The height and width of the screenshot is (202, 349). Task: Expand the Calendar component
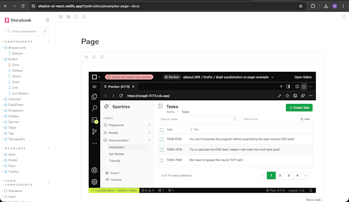pyautogui.click(x=14, y=99)
